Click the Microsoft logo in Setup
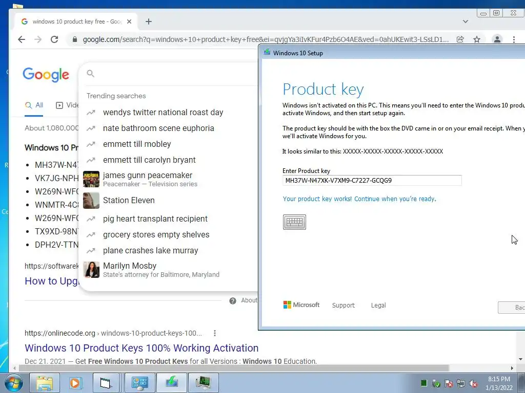 coord(301,305)
